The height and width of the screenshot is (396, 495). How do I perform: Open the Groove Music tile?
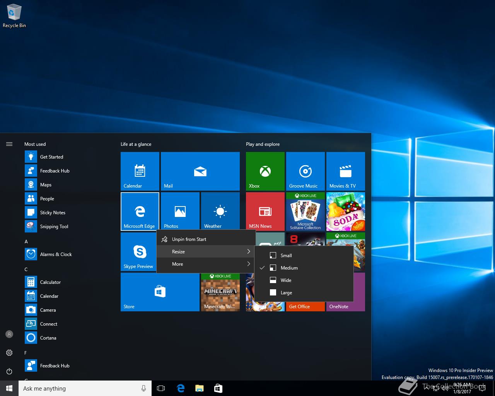click(306, 171)
